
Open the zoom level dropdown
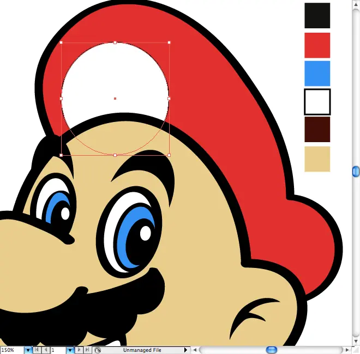point(28,350)
